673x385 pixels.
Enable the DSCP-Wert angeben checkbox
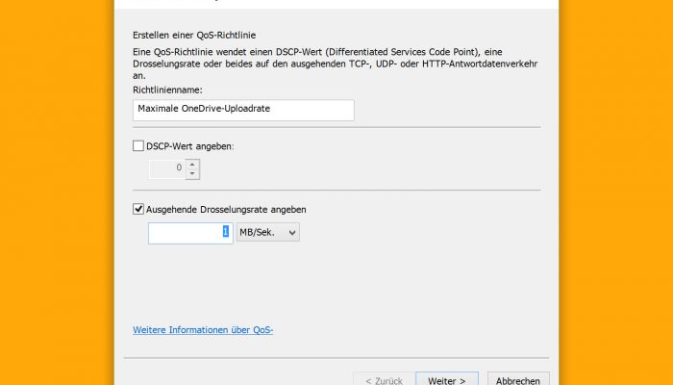click(138, 146)
